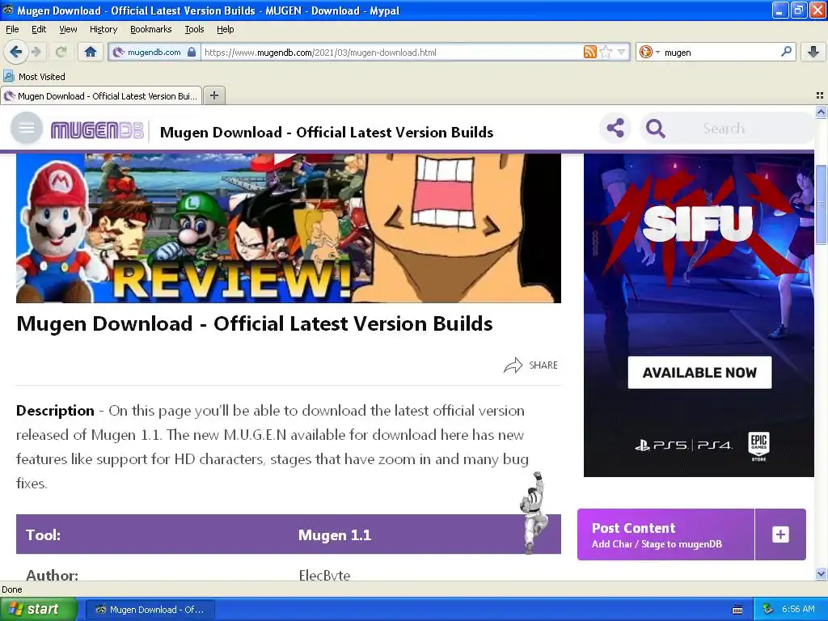This screenshot has width=828, height=621.
Task: Click the on-screen keyboard tray icon
Action: tap(737, 610)
